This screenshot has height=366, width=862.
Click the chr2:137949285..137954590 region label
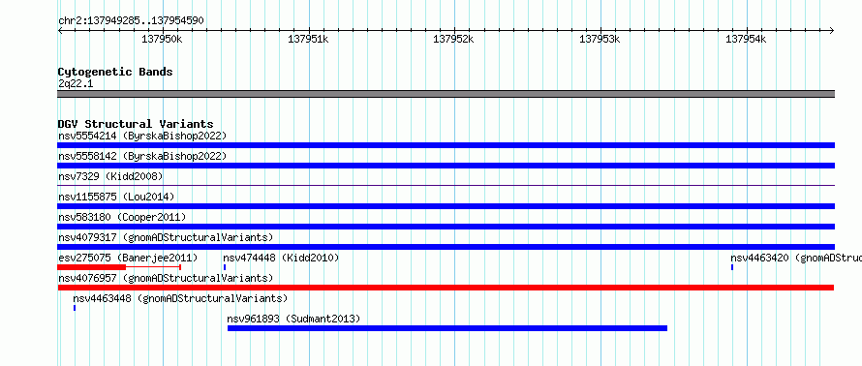(131, 21)
